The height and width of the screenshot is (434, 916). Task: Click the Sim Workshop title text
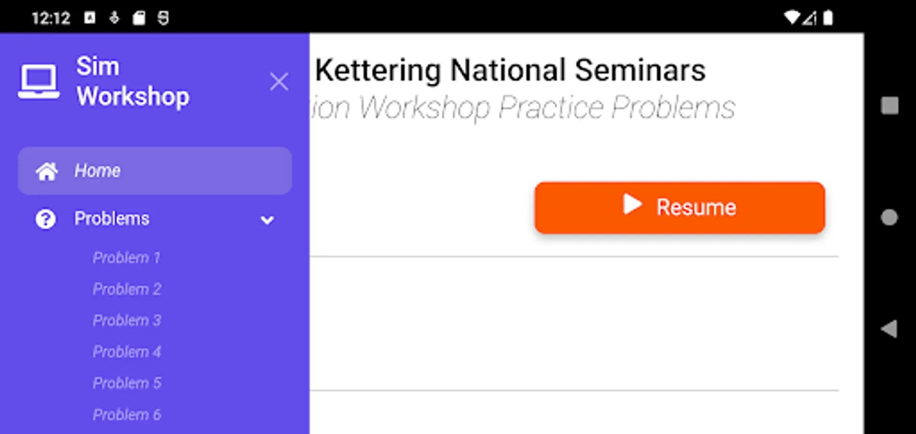click(133, 81)
